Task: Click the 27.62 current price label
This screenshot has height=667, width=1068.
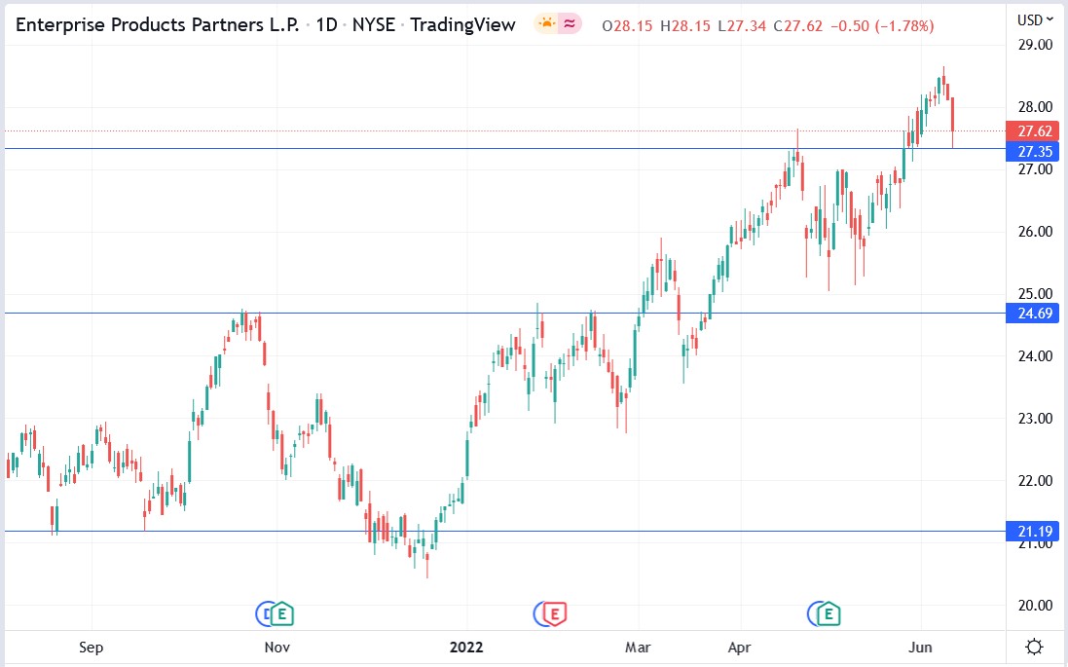Action: (1033, 130)
